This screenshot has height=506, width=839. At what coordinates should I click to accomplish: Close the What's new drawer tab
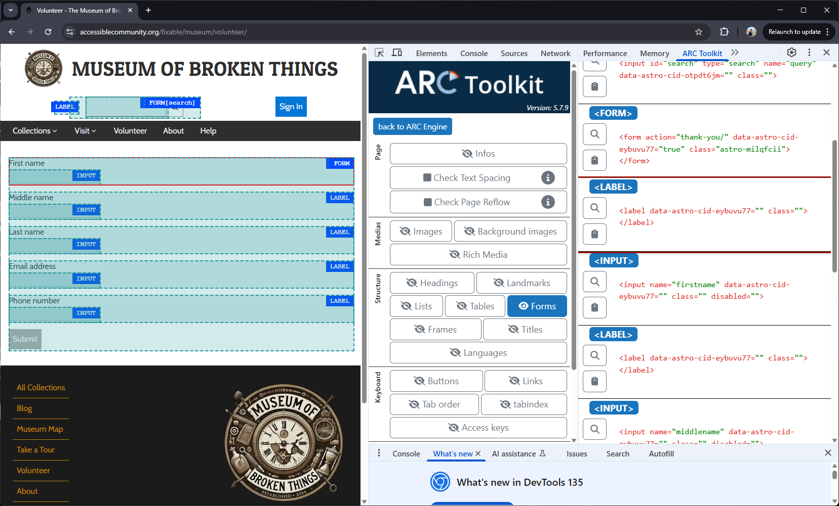[x=478, y=453]
